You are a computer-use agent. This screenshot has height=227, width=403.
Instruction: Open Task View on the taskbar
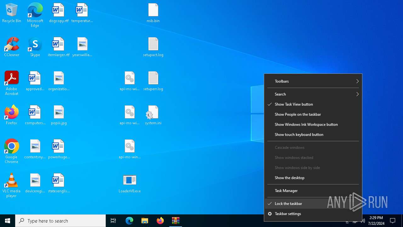(x=113, y=221)
